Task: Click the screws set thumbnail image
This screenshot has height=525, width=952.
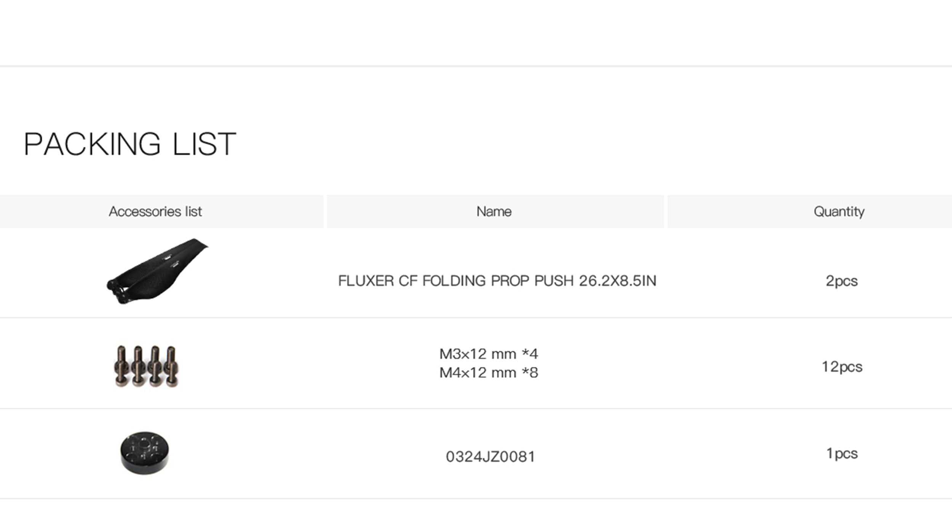Action: tap(146, 366)
